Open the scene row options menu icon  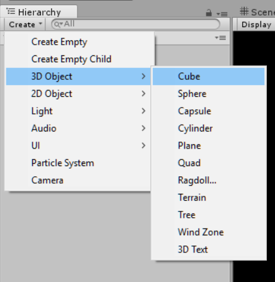[x=220, y=38]
